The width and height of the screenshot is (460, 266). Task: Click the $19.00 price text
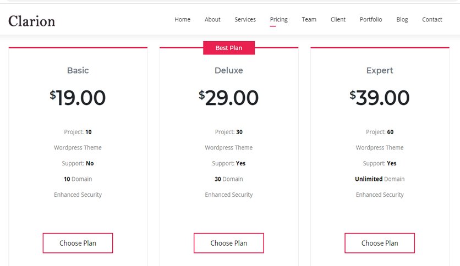click(x=78, y=98)
